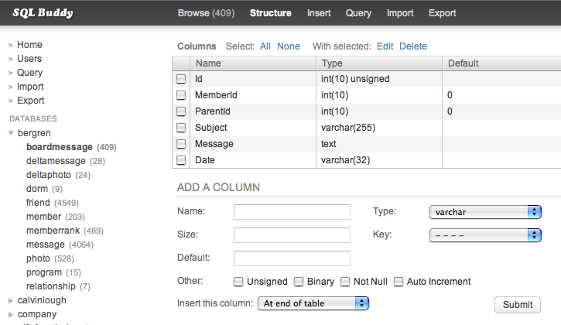Open the Insert this column dropdown
The width and height of the screenshot is (561, 325).
(x=313, y=303)
